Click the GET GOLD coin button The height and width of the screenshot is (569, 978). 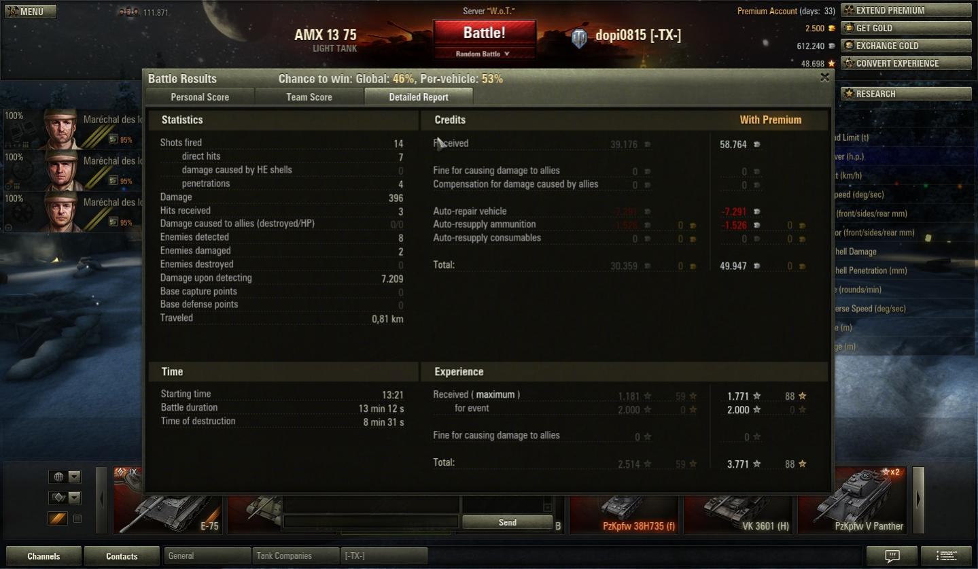tap(906, 28)
